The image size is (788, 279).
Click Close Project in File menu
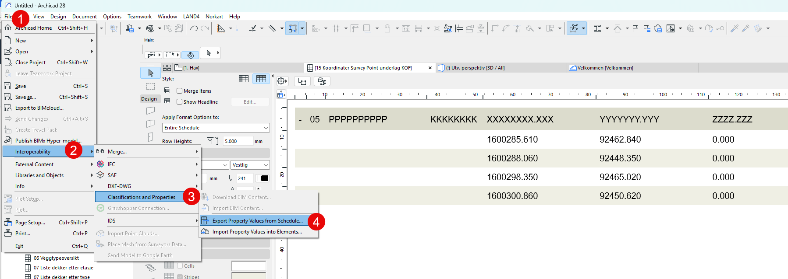[x=49, y=63]
